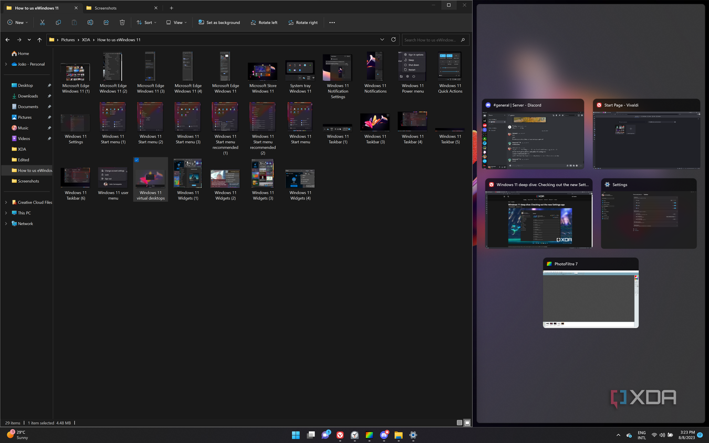Viewport: 709px width, 443px height.
Task: Click the Rotate left button
Action: (264, 23)
